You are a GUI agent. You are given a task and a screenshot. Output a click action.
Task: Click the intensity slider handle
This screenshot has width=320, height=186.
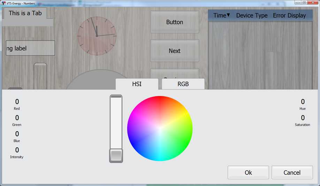[116, 155]
